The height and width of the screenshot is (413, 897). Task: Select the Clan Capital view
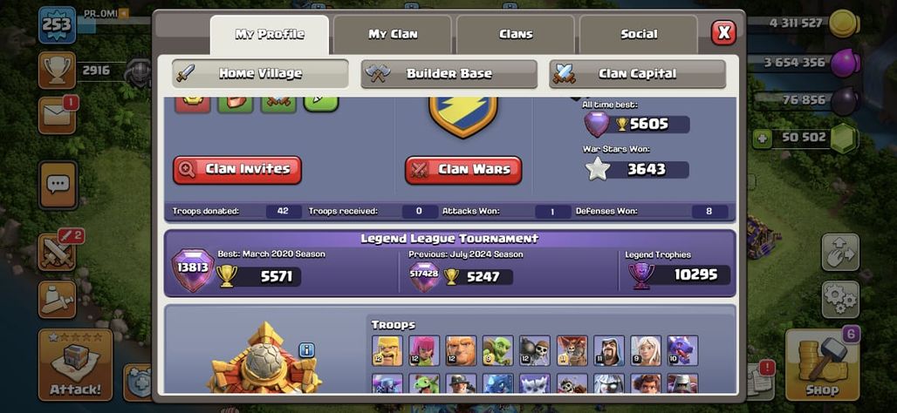tap(637, 74)
